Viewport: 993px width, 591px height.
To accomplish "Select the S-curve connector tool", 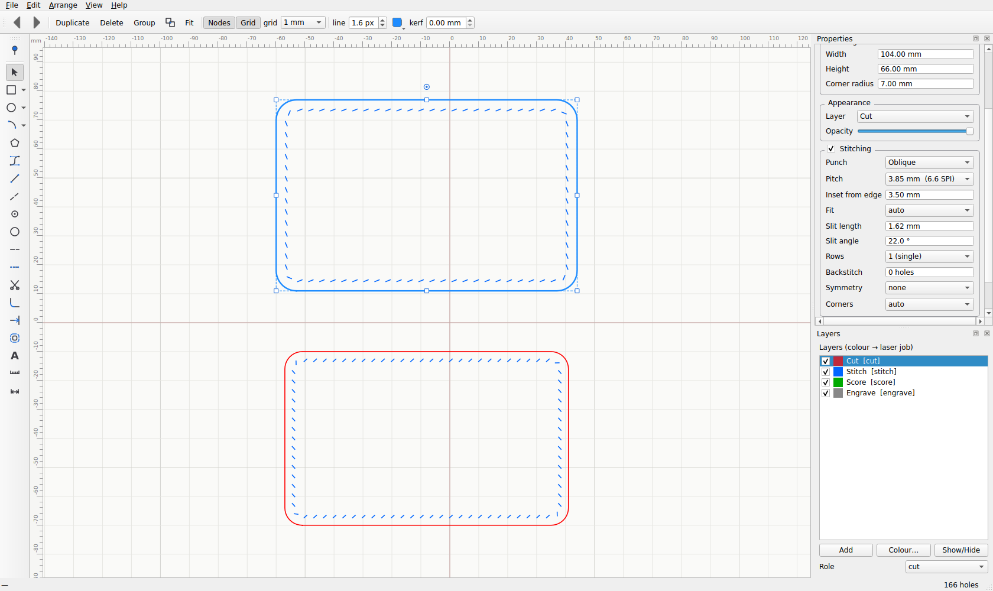I will click(15, 161).
